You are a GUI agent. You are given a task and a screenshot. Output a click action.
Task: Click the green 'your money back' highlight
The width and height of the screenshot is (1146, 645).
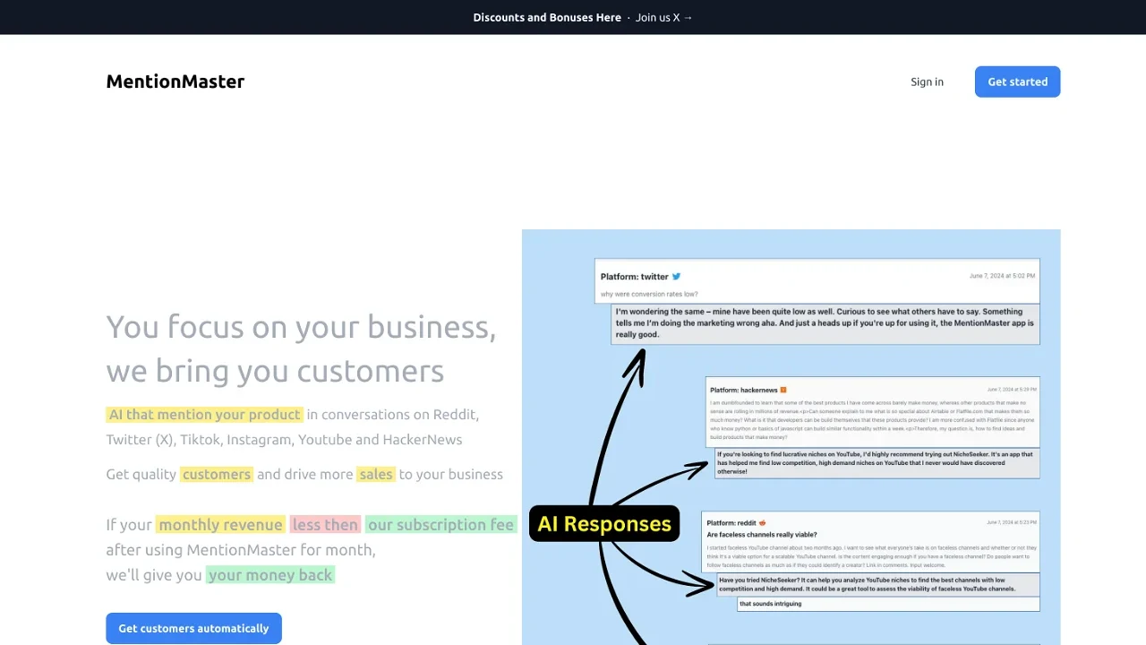tap(270, 575)
